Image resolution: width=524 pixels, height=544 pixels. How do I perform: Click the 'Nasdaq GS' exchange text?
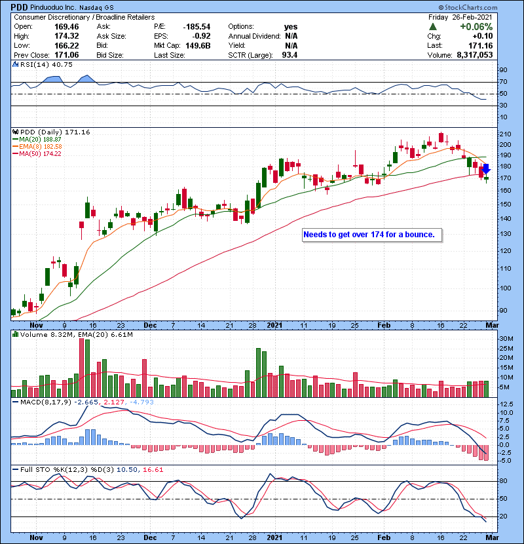[x=96, y=8]
